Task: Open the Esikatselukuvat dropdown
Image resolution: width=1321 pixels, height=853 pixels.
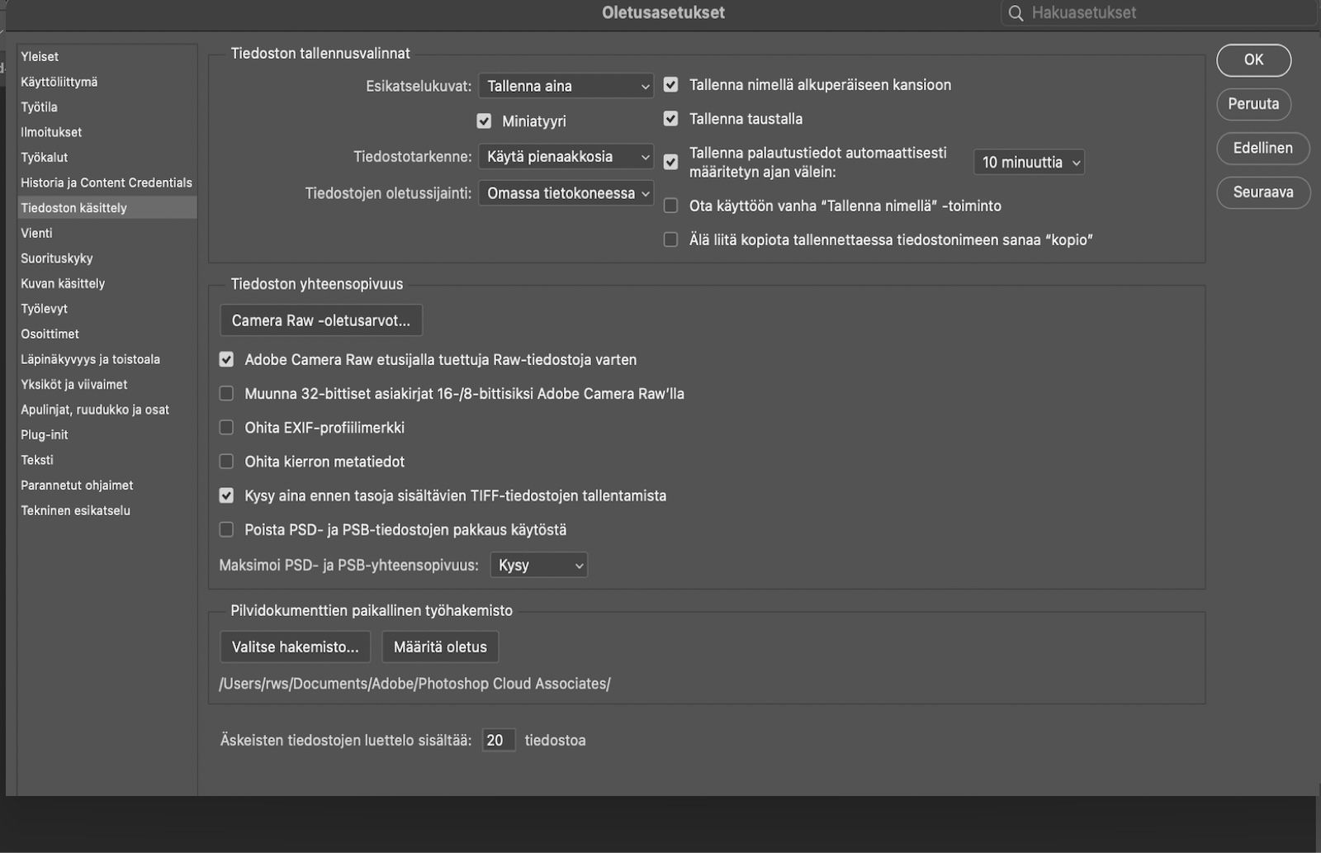Action: click(x=566, y=85)
